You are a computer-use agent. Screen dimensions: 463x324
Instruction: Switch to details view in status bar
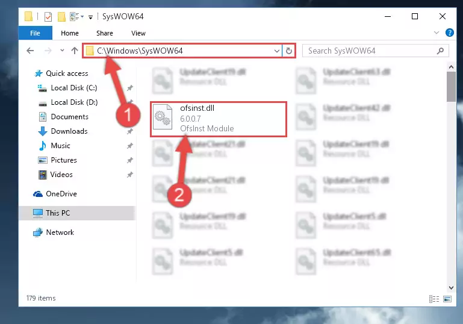[x=433, y=299]
